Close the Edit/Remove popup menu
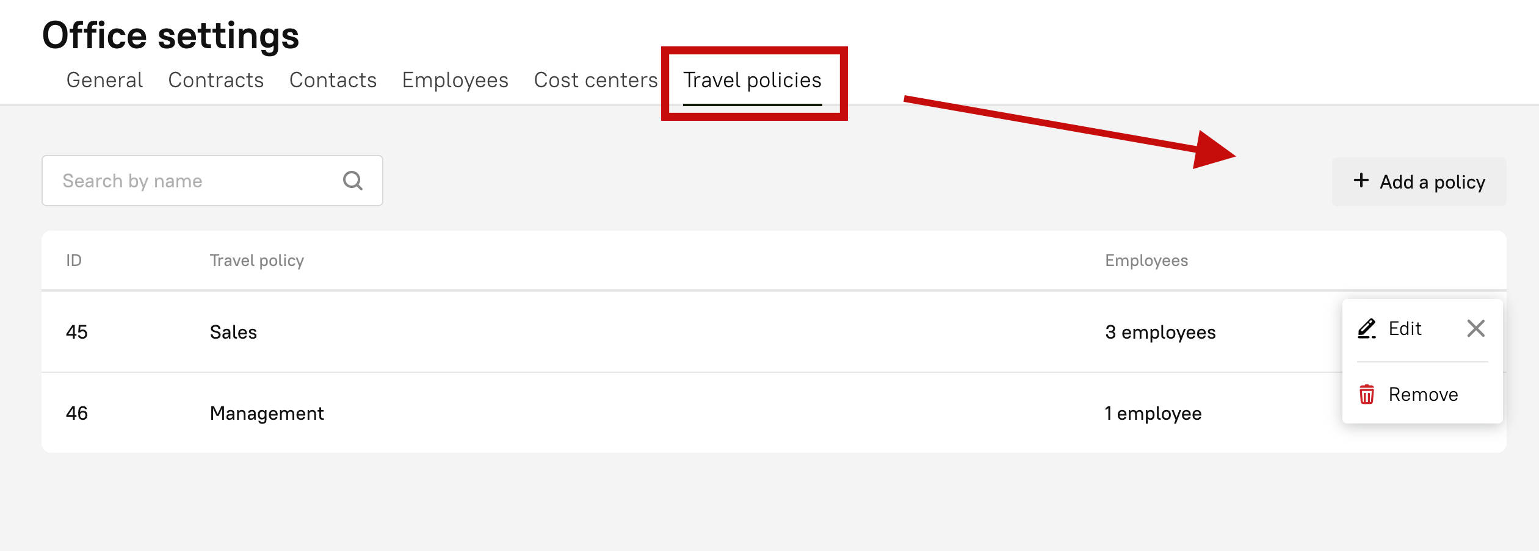1539x551 pixels. [1476, 329]
